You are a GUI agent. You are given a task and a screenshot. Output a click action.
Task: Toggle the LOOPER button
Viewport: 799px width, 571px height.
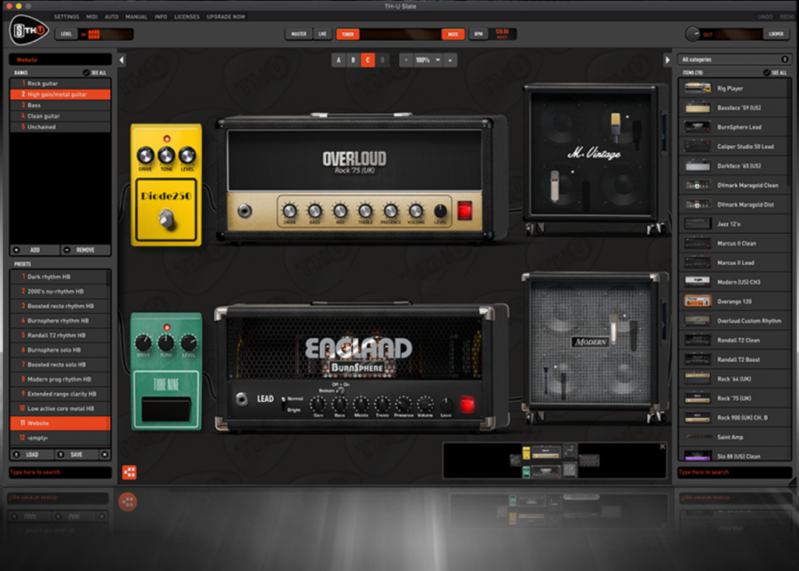point(776,34)
